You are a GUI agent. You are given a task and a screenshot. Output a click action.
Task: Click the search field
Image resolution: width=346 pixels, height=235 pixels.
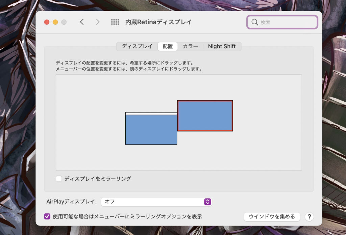pos(282,22)
